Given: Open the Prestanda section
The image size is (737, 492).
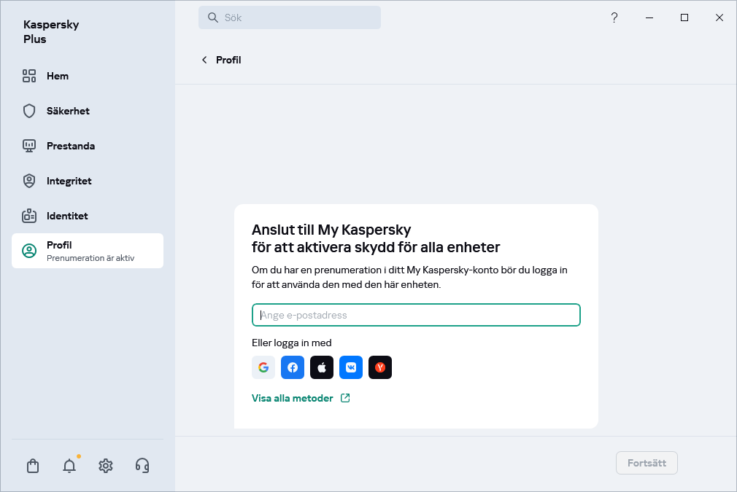Looking at the screenshot, I should pos(70,146).
